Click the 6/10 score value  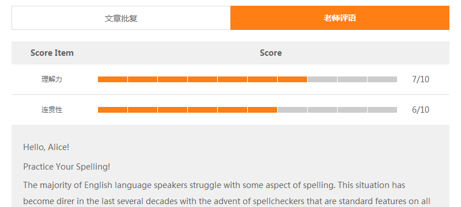[x=421, y=110]
